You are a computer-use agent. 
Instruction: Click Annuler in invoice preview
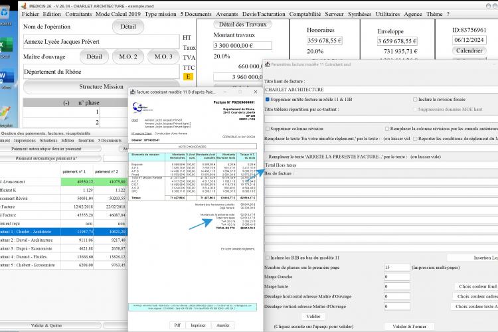[223, 325]
